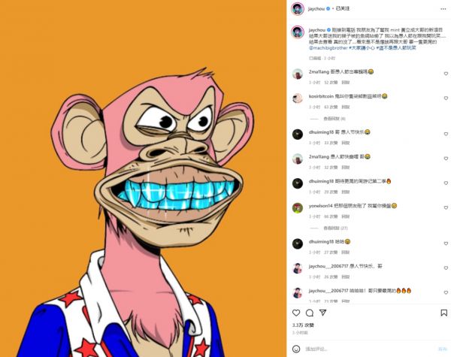Like yonelson14's comment with the heart

coord(446,207)
